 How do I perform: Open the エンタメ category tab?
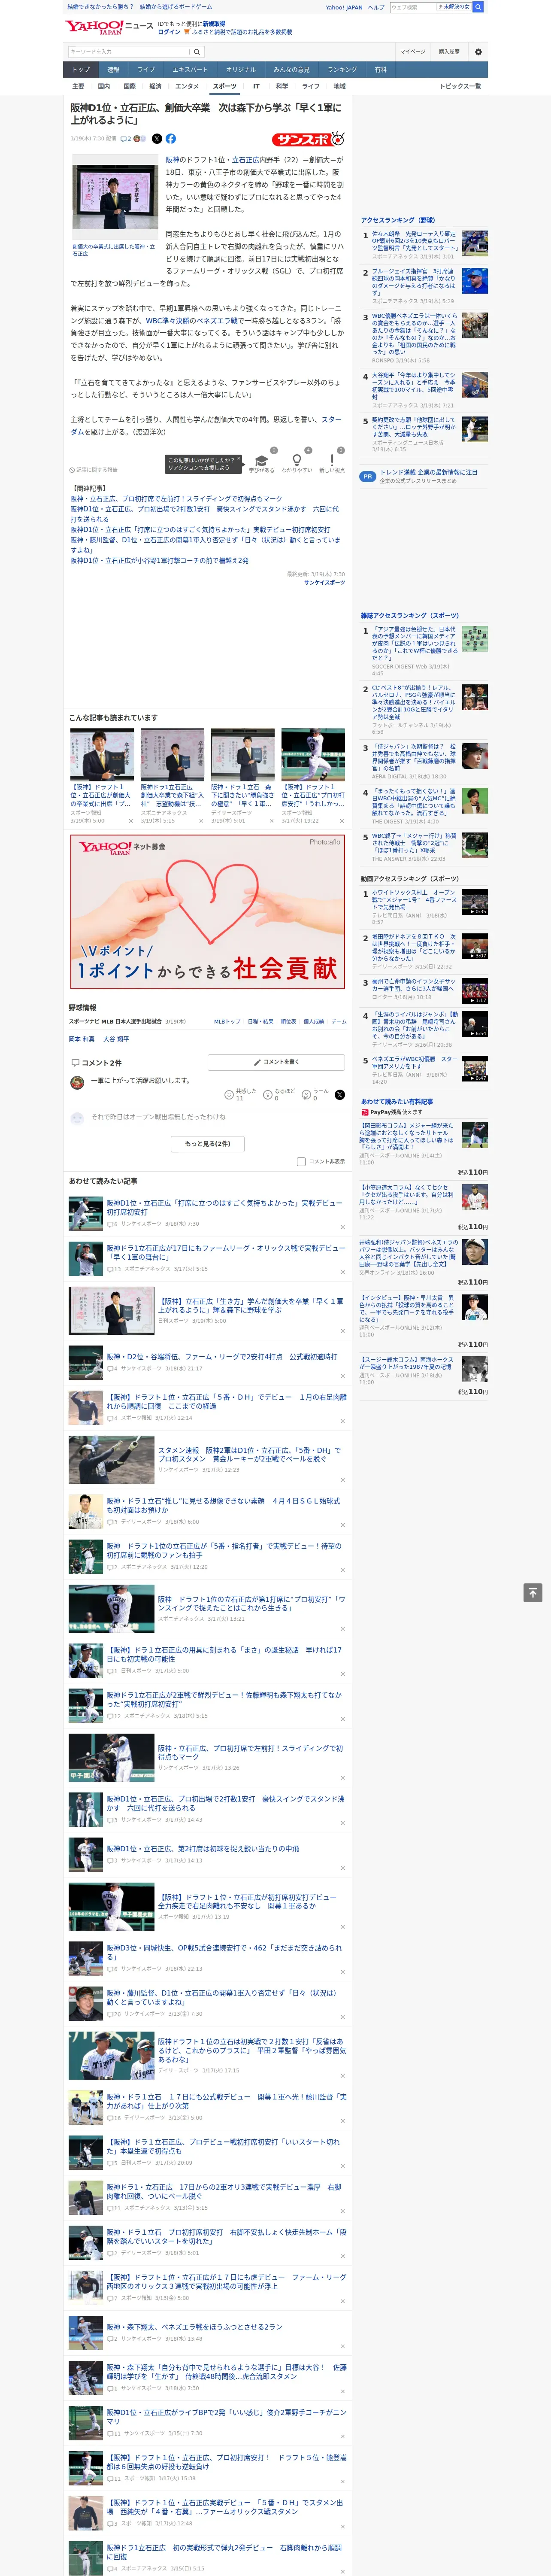point(187,86)
